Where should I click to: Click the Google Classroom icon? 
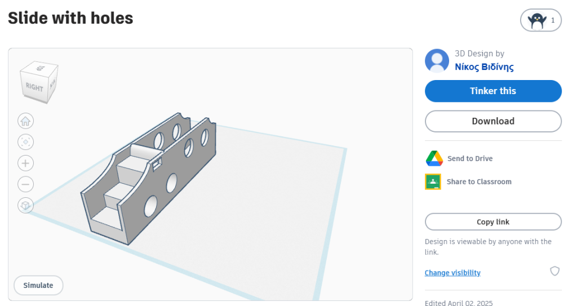[433, 181]
